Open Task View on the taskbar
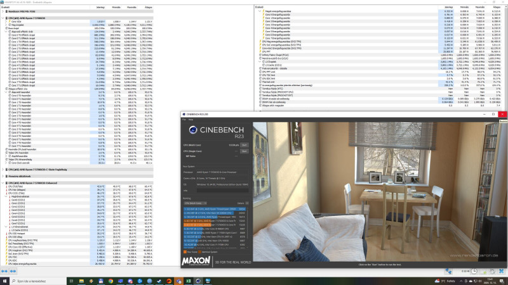The image size is (508, 285). pyautogui.click(x=71, y=281)
